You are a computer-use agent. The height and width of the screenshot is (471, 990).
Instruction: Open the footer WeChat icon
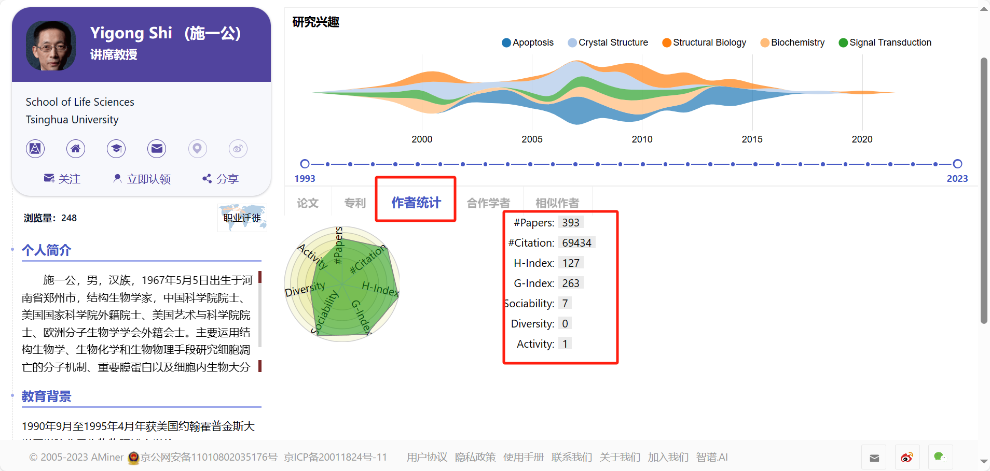click(940, 457)
